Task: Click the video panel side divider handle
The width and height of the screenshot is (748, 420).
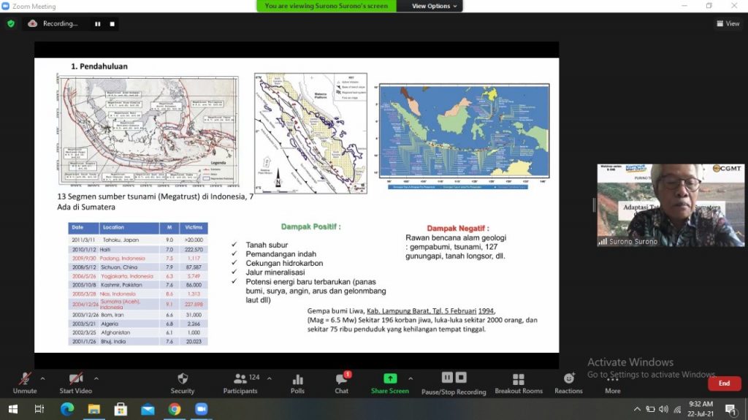Action: pyautogui.click(x=593, y=205)
